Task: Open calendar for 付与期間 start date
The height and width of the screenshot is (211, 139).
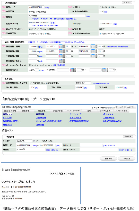Action: [x=72, y=70]
